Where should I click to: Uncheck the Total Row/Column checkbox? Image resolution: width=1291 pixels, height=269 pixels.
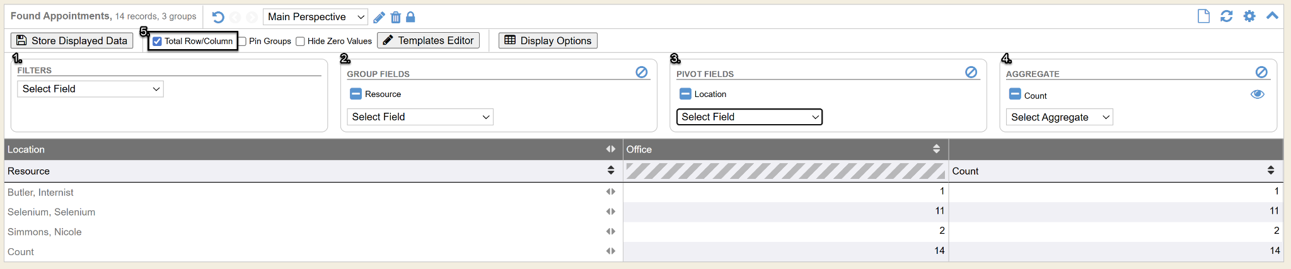tap(158, 42)
